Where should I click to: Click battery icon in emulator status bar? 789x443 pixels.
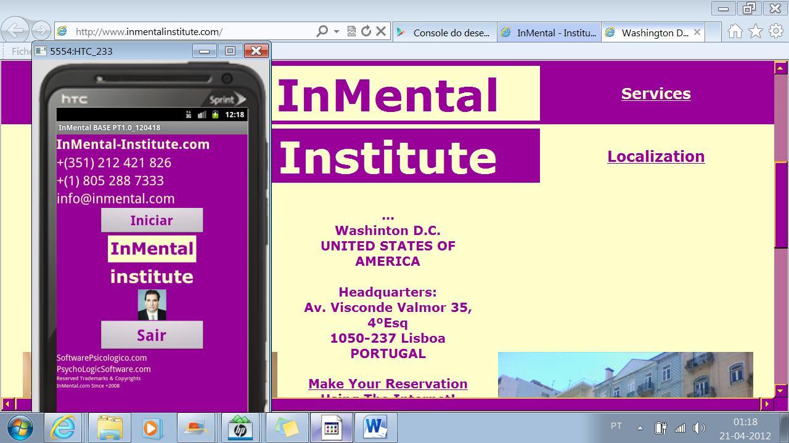point(215,114)
